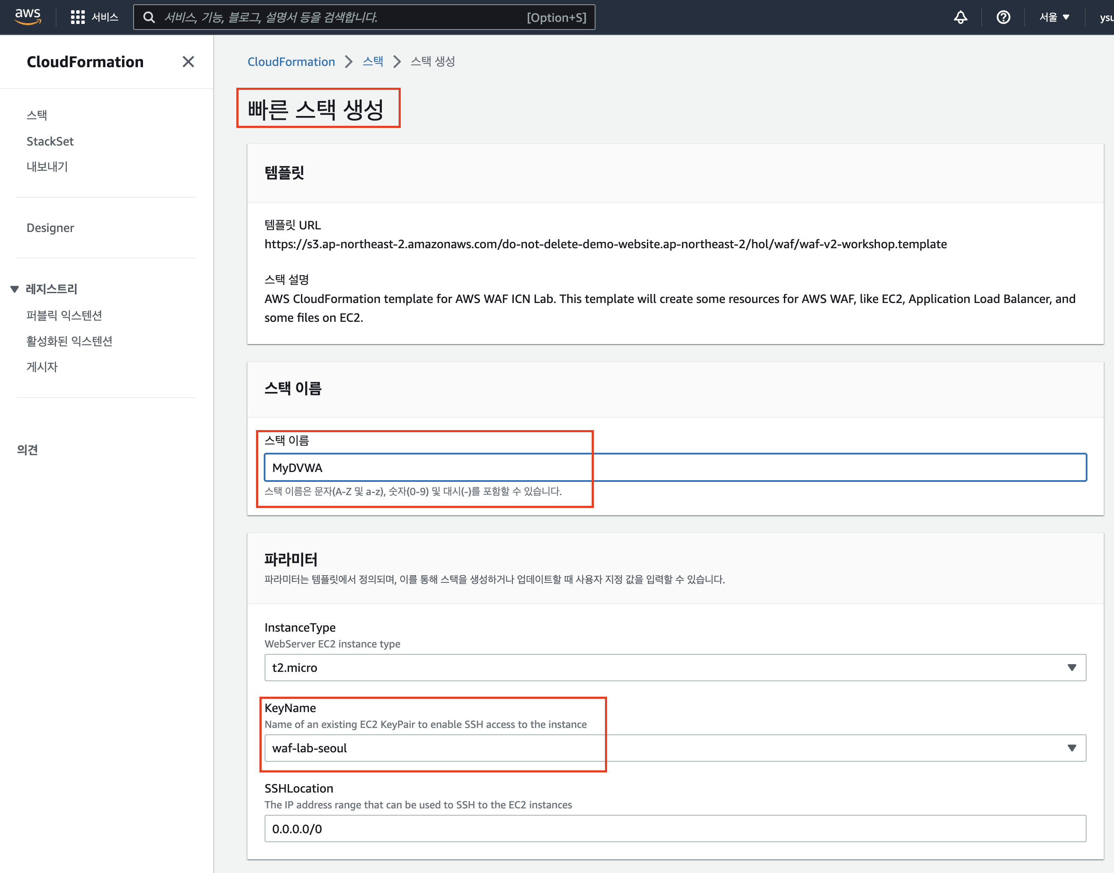1114x873 pixels.
Task: Open 스택 in the sidebar
Action: [37, 115]
